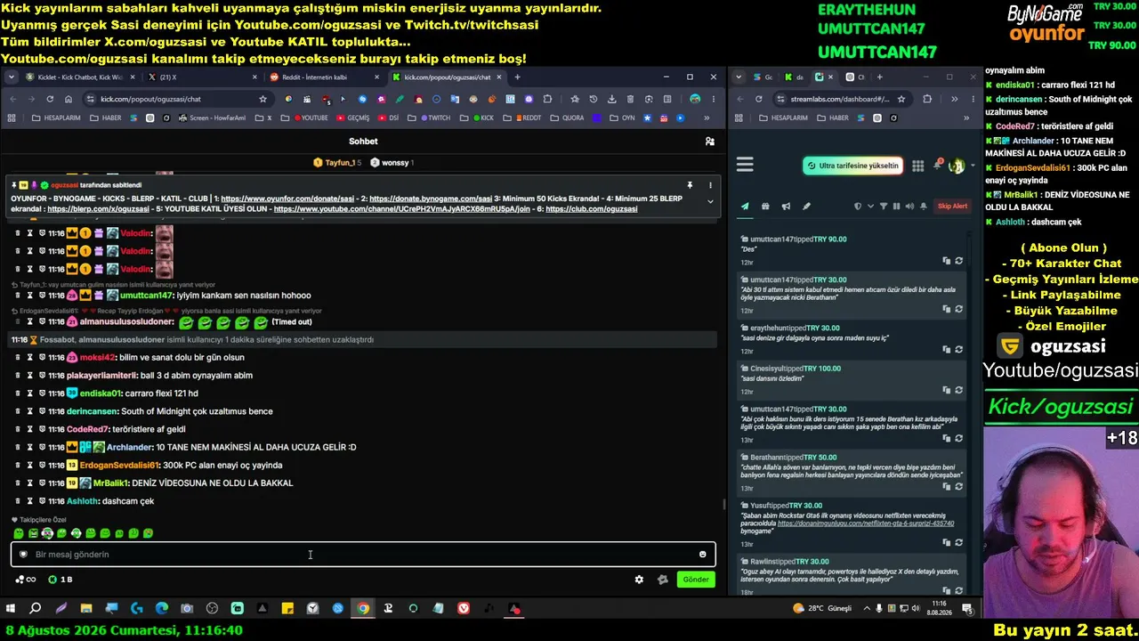Open the club.com/oguzsasi link
This screenshot has height=641, width=1139.
pyautogui.click(x=592, y=209)
